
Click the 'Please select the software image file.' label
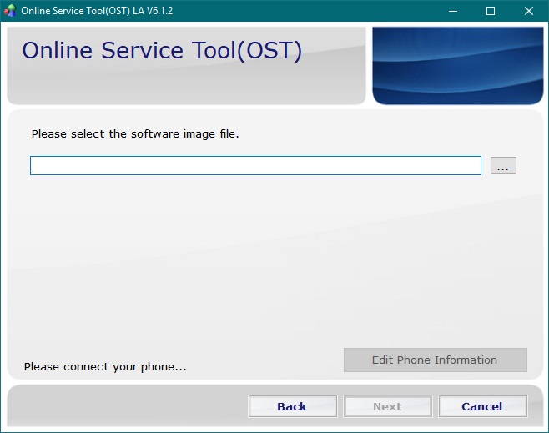pos(135,133)
